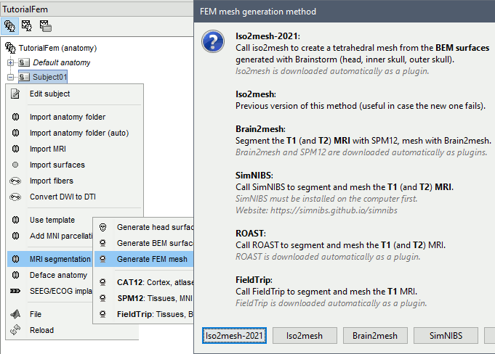Choose Deface anatomy option
The image size is (495, 354).
coord(58,275)
